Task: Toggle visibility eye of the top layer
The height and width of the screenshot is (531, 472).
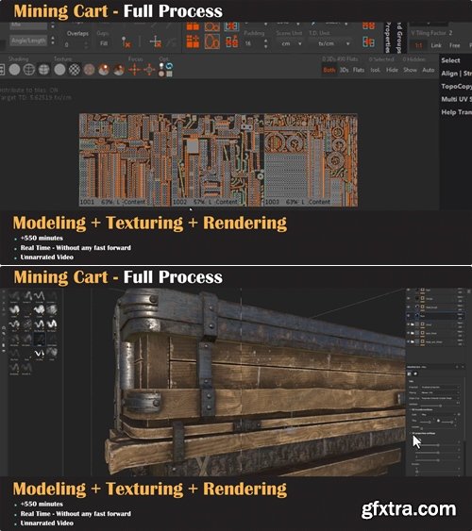Action: pos(409,290)
